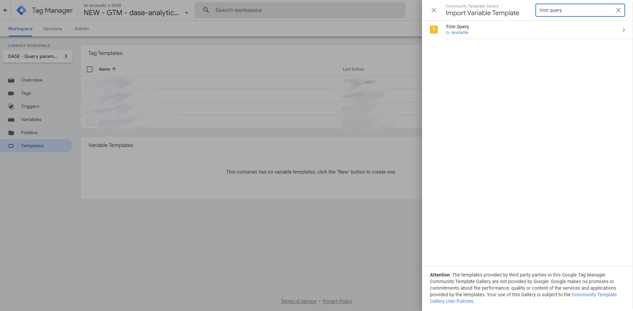Close the Import Variable Template panel
The width and height of the screenshot is (633, 311).
pyautogui.click(x=434, y=10)
